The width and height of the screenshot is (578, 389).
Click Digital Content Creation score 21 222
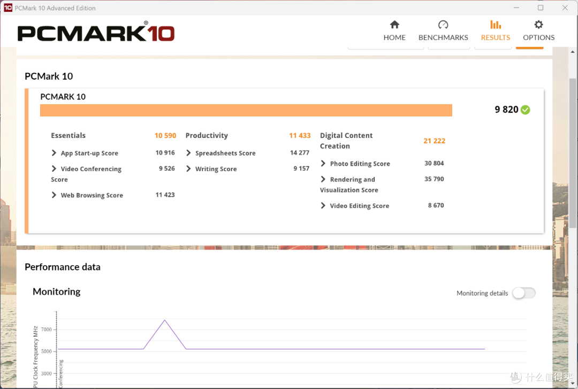coord(434,141)
